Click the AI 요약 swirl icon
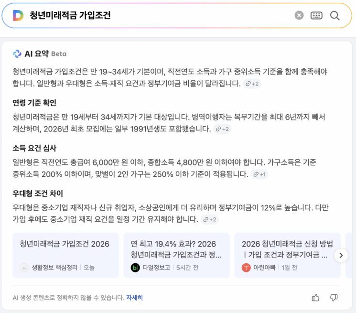Viewport: 356px width, 313px height. pyautogui.click(x=17, y=54)
